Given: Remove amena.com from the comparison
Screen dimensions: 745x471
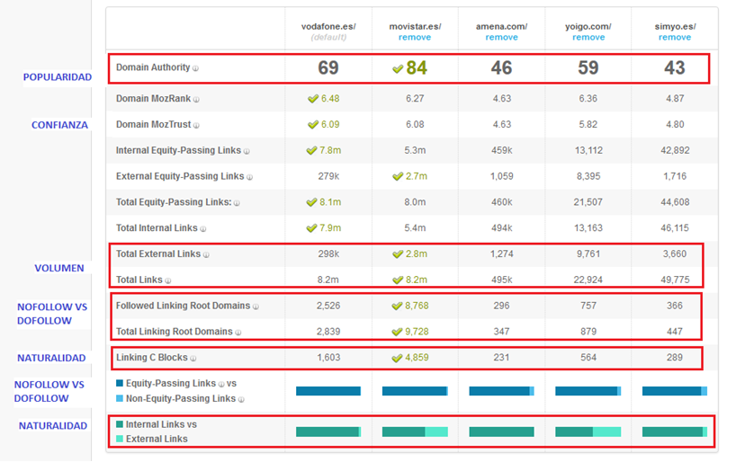Looking at the screenshot, I should (x=501, y=38).
